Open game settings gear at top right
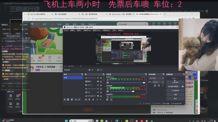Screen dimensions: 218x122 coord(207,11)
